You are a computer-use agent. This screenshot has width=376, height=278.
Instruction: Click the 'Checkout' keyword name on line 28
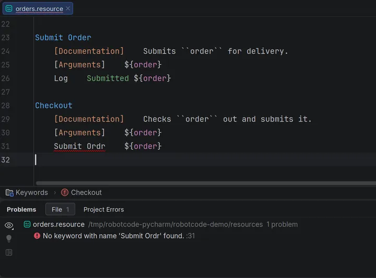(54, 106)
